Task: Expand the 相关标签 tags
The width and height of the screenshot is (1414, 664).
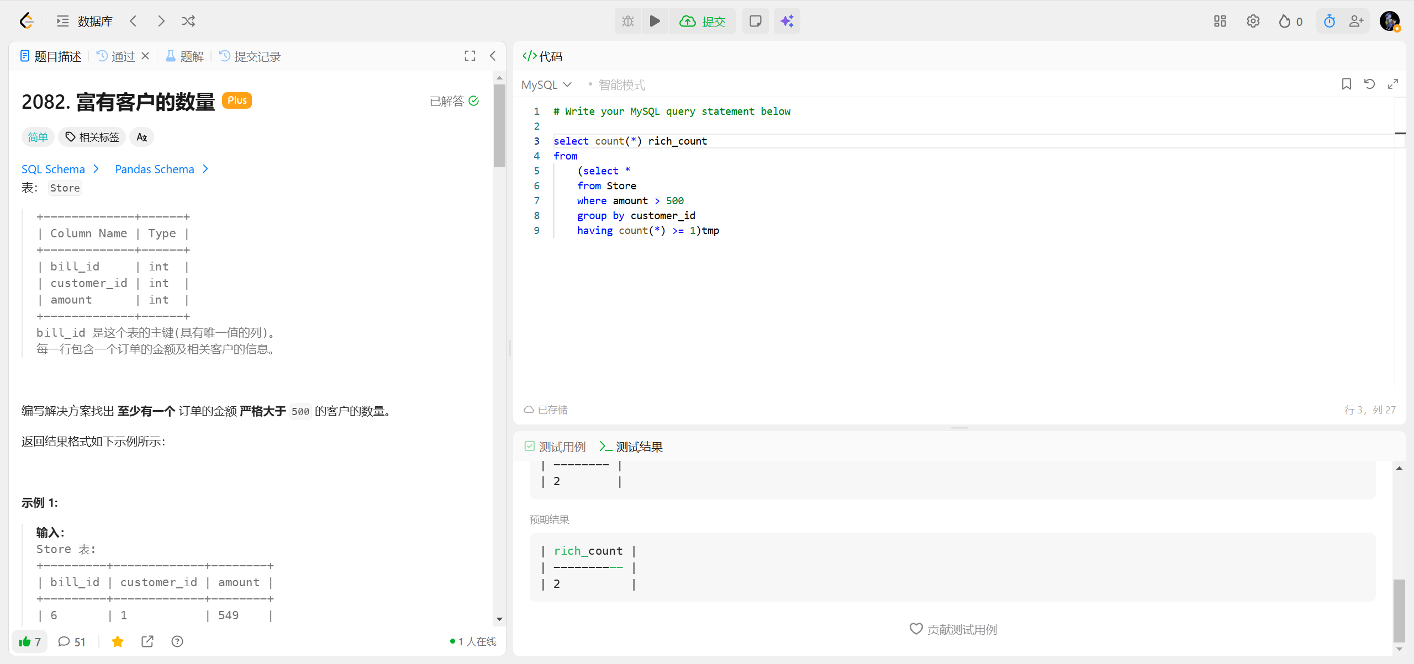Action: [x=92, y=137]
